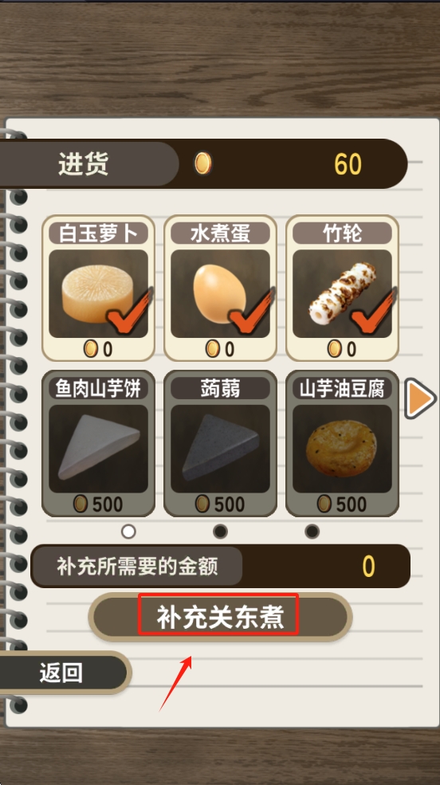Select the 蒟蒻 konjac image

click(220, 449)
